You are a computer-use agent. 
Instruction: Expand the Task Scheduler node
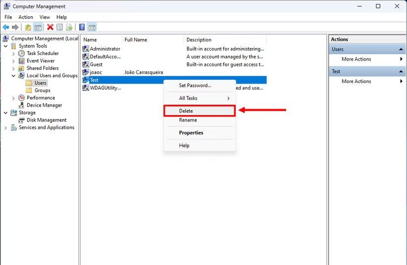(x=13, y=54)
